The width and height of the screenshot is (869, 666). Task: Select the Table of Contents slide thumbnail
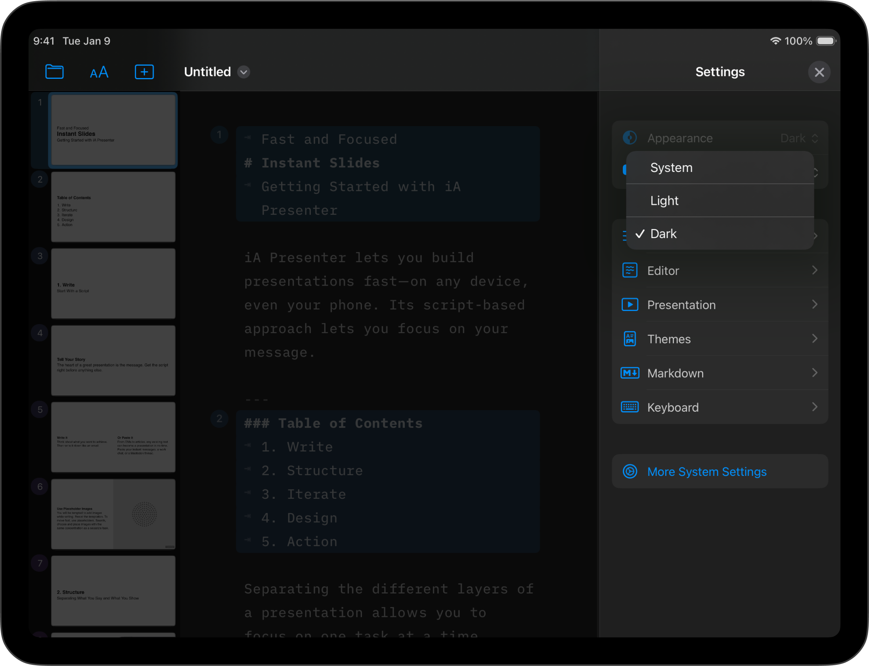[x=113, y=207]
